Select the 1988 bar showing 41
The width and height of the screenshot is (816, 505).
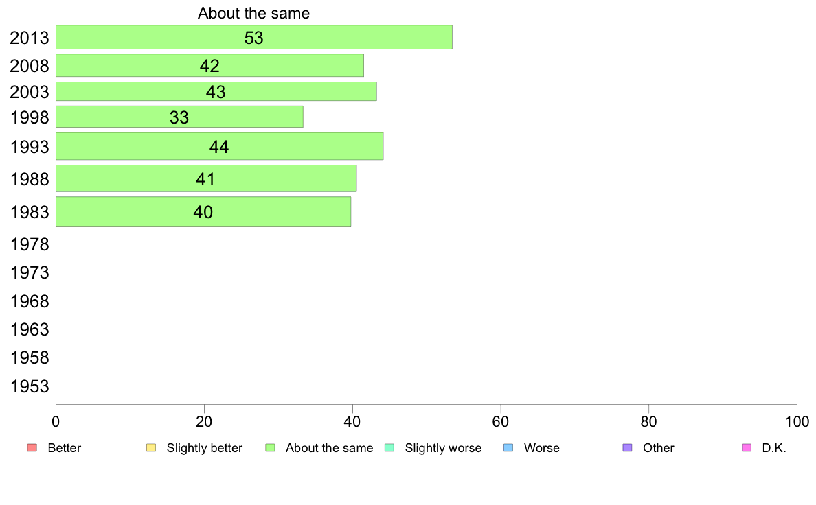coord(206,179)
